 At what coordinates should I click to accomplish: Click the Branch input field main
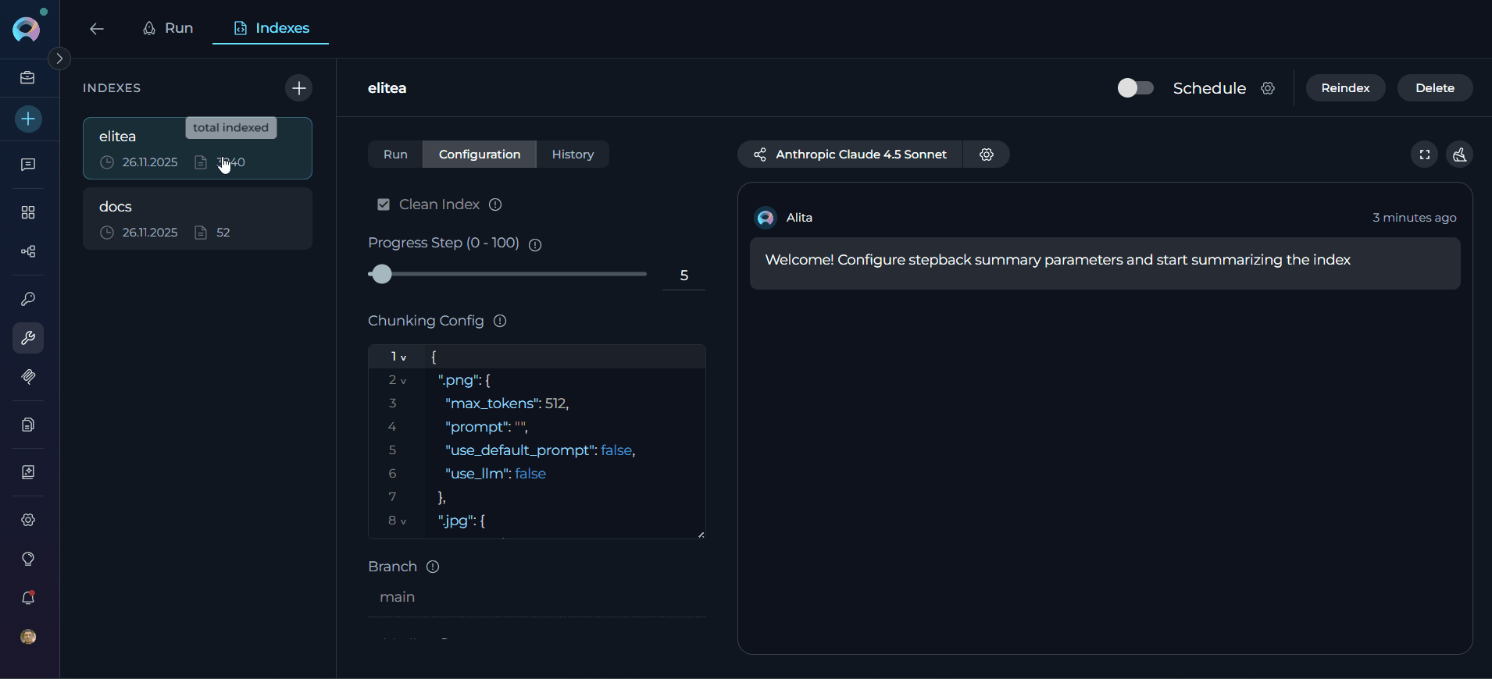tap(537, 598)
